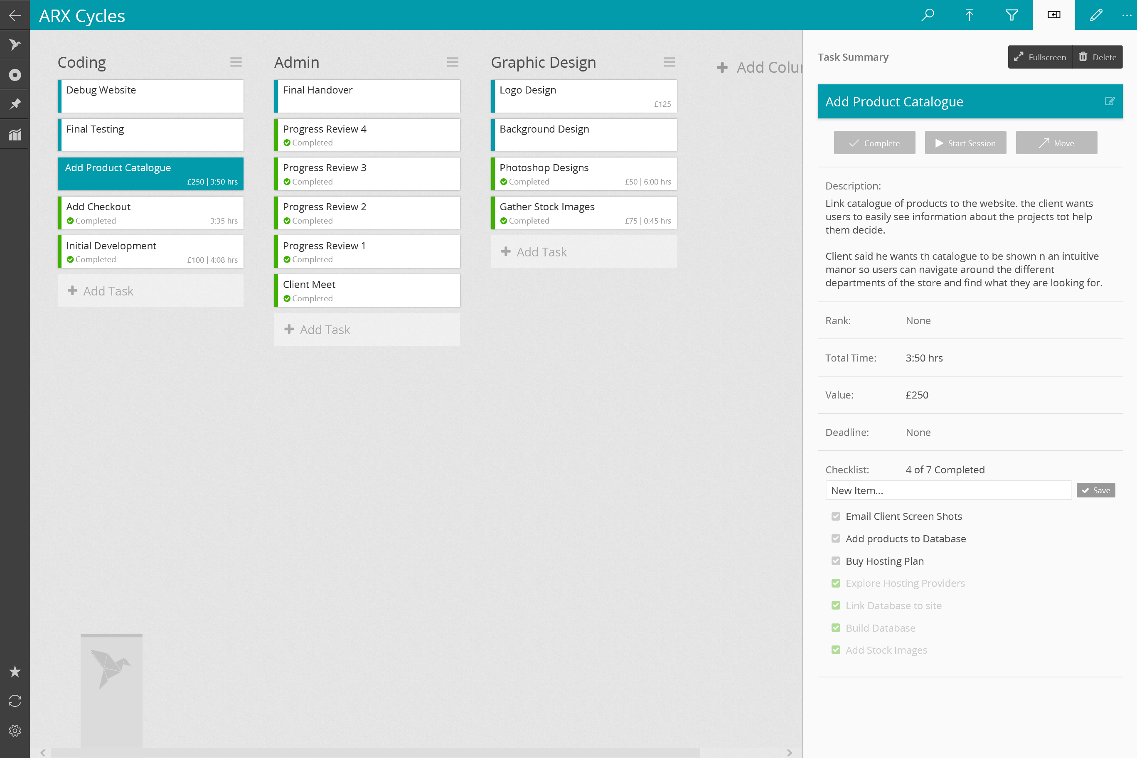This screenshot has height=758, width=1137.
Task: Click the filter funnel icon
Action: [1011, 15]
